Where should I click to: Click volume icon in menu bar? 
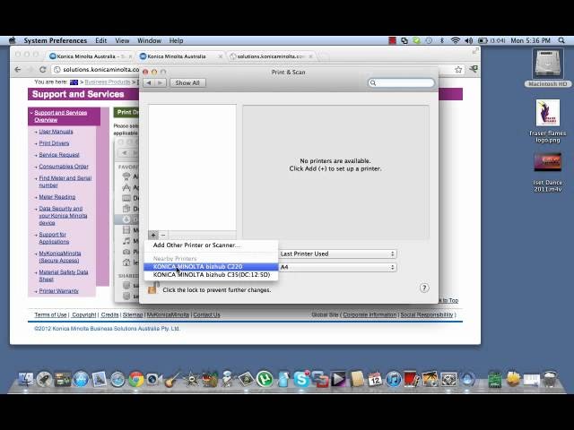[x=468, y=40]
